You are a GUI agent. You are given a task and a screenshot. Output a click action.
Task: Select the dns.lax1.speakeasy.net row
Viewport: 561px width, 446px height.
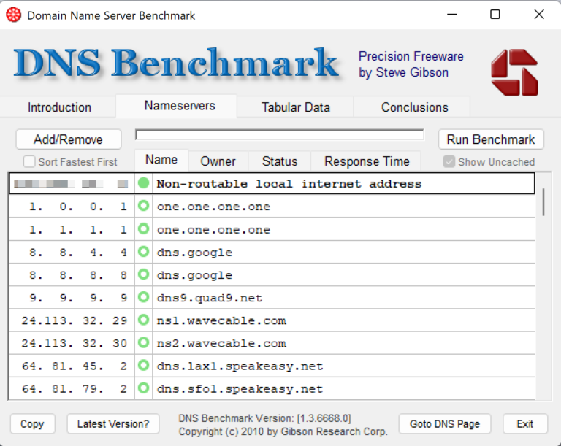coord(272,366)
